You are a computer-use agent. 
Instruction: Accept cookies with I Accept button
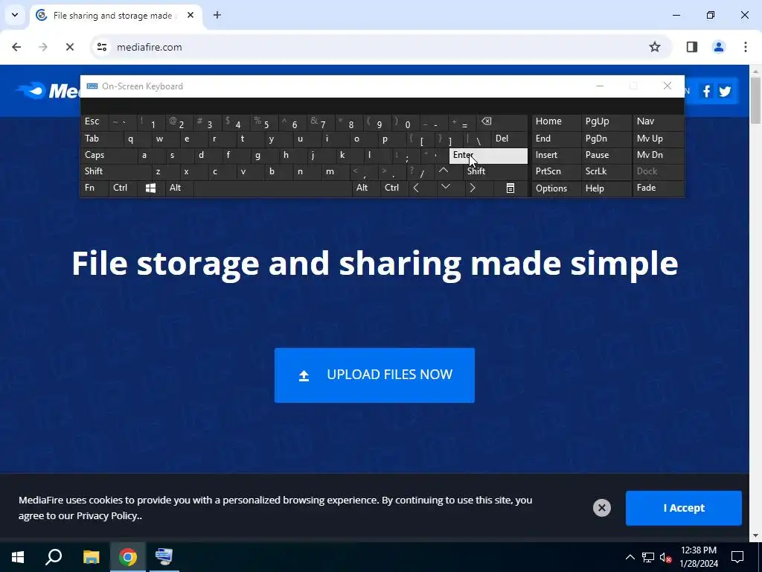(683, 508)
